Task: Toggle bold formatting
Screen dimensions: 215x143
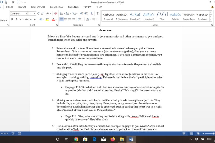Action: [12, 19]
